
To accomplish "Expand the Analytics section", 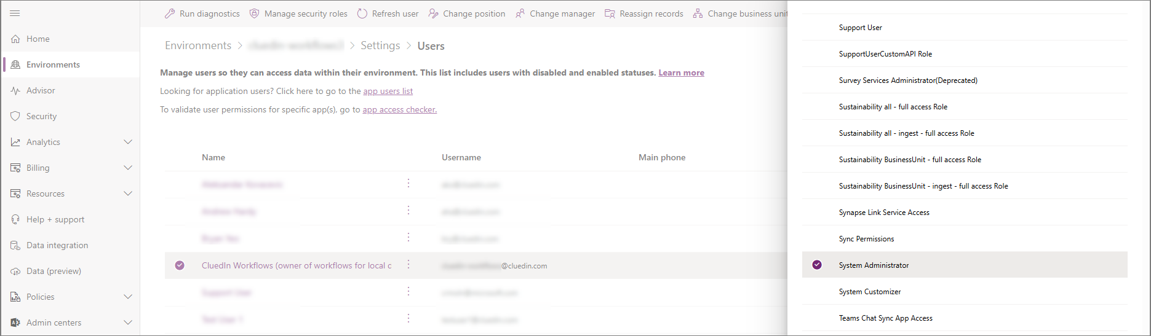I will coord(128,142).
